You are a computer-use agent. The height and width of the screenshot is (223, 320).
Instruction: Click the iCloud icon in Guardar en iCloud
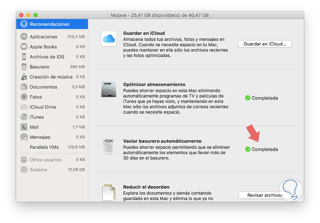(x=109, y=40)
